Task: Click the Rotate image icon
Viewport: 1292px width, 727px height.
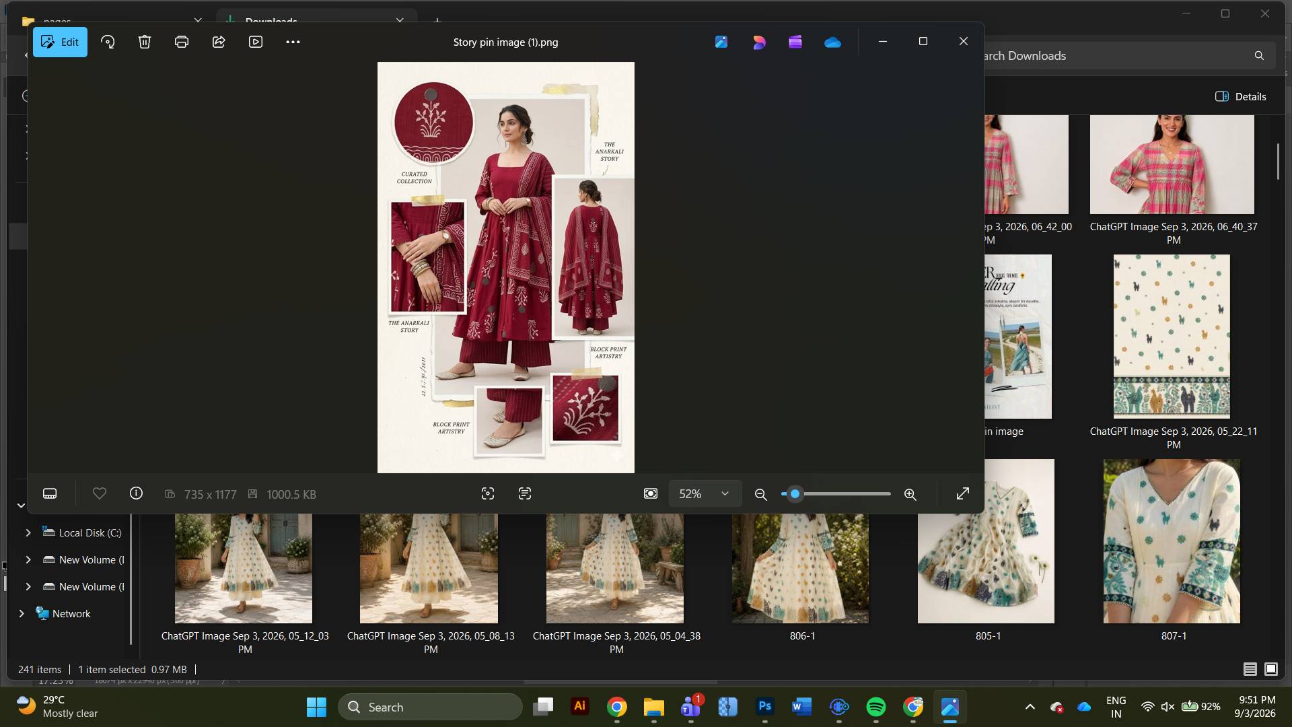Action: [x=108, y=42]
